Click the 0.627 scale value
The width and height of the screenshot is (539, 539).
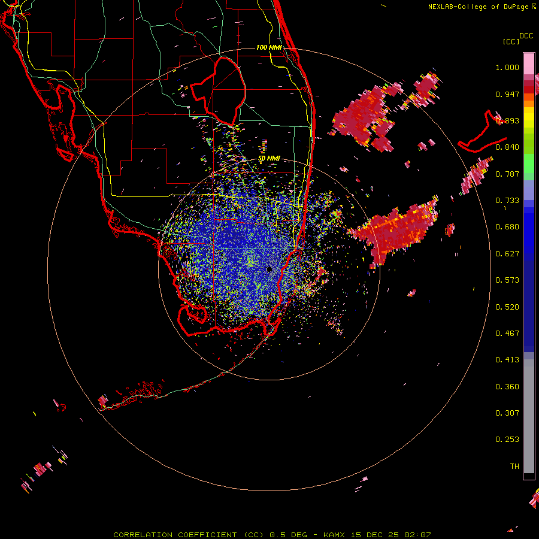point(507,254)
